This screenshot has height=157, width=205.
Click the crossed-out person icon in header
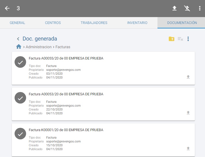point(187,8)
